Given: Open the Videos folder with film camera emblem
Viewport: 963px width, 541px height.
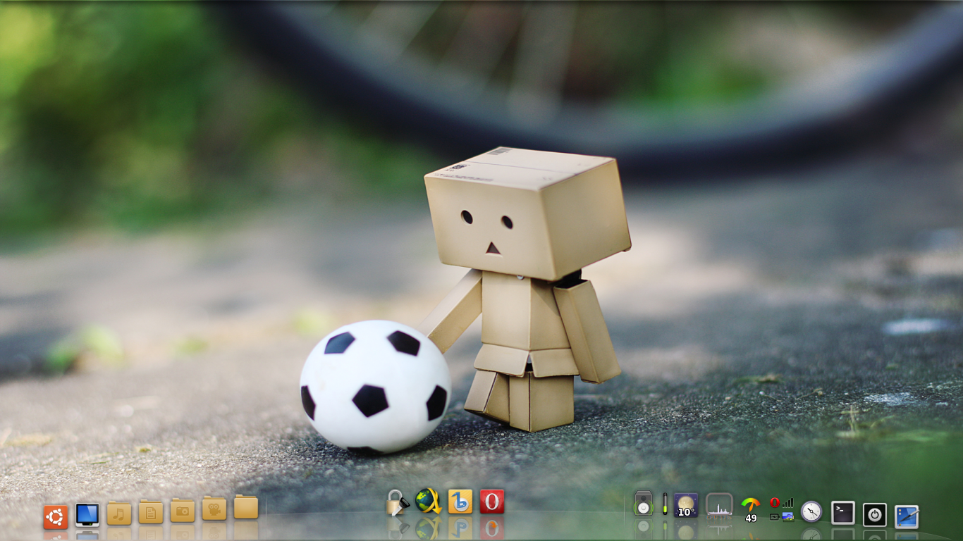Looking at the screenshot, I should click(x=214, y=508).
